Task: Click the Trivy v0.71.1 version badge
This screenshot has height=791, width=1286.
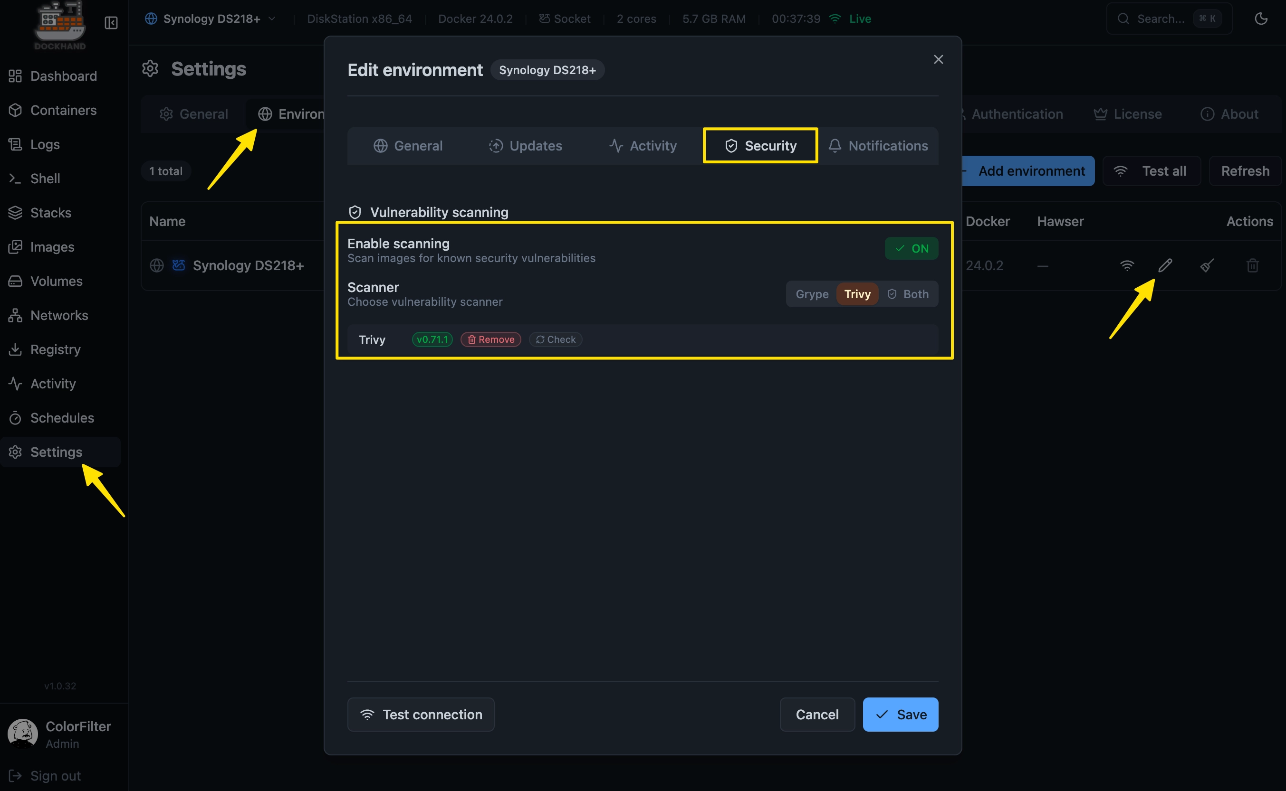Action: pyautogui.click(x=432, y=339)
